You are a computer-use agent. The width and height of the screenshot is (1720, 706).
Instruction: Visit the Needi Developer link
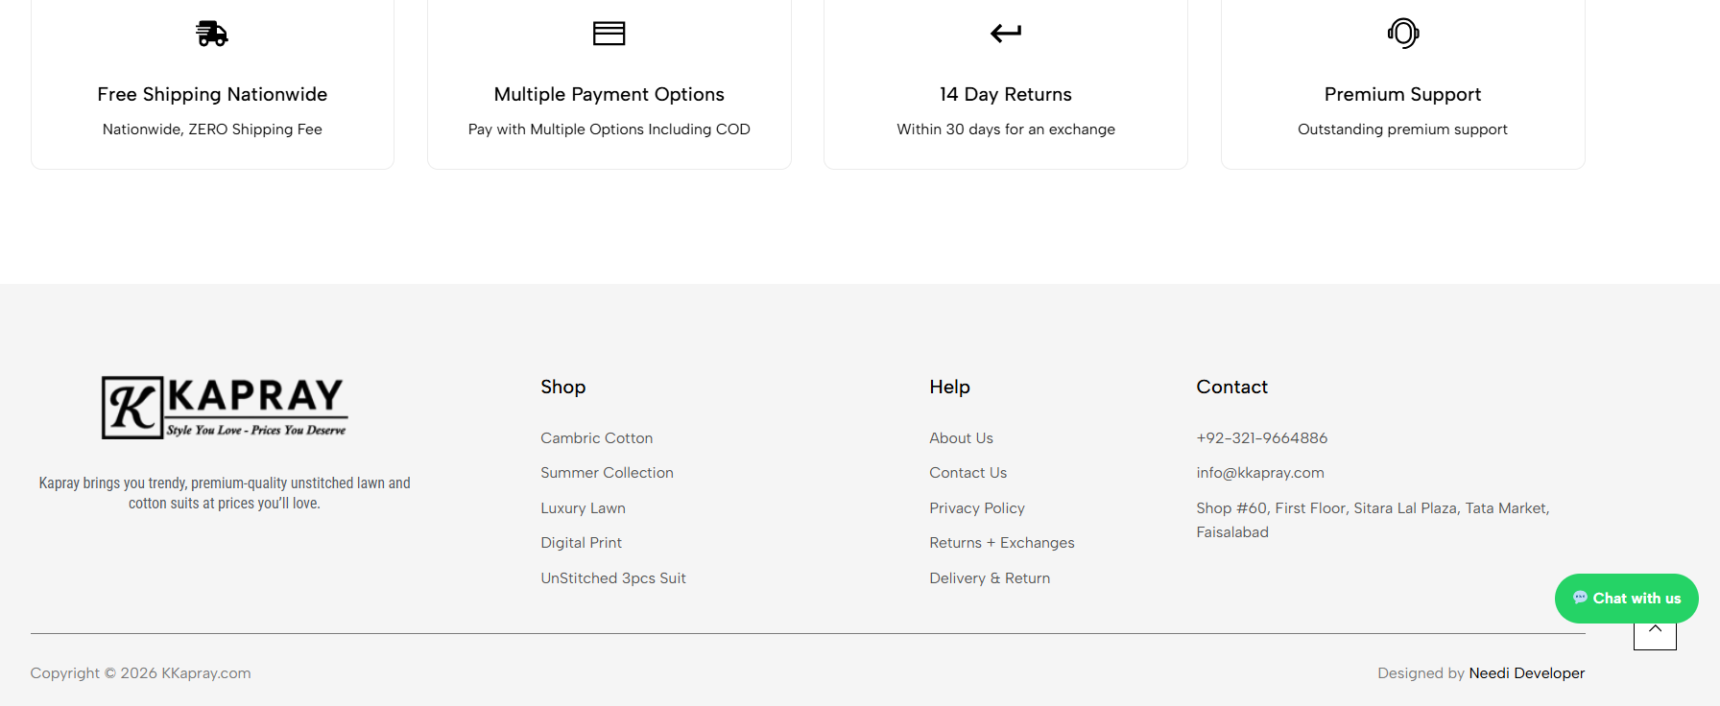(x=1526, y=673)
